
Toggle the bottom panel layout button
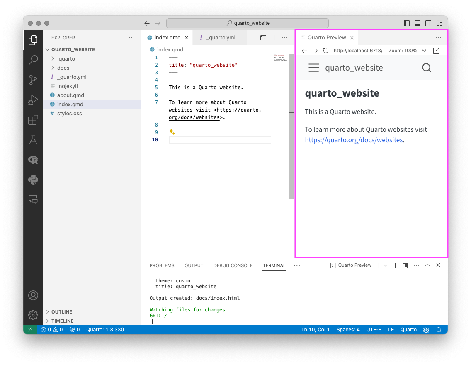click(x=418, y=23)
